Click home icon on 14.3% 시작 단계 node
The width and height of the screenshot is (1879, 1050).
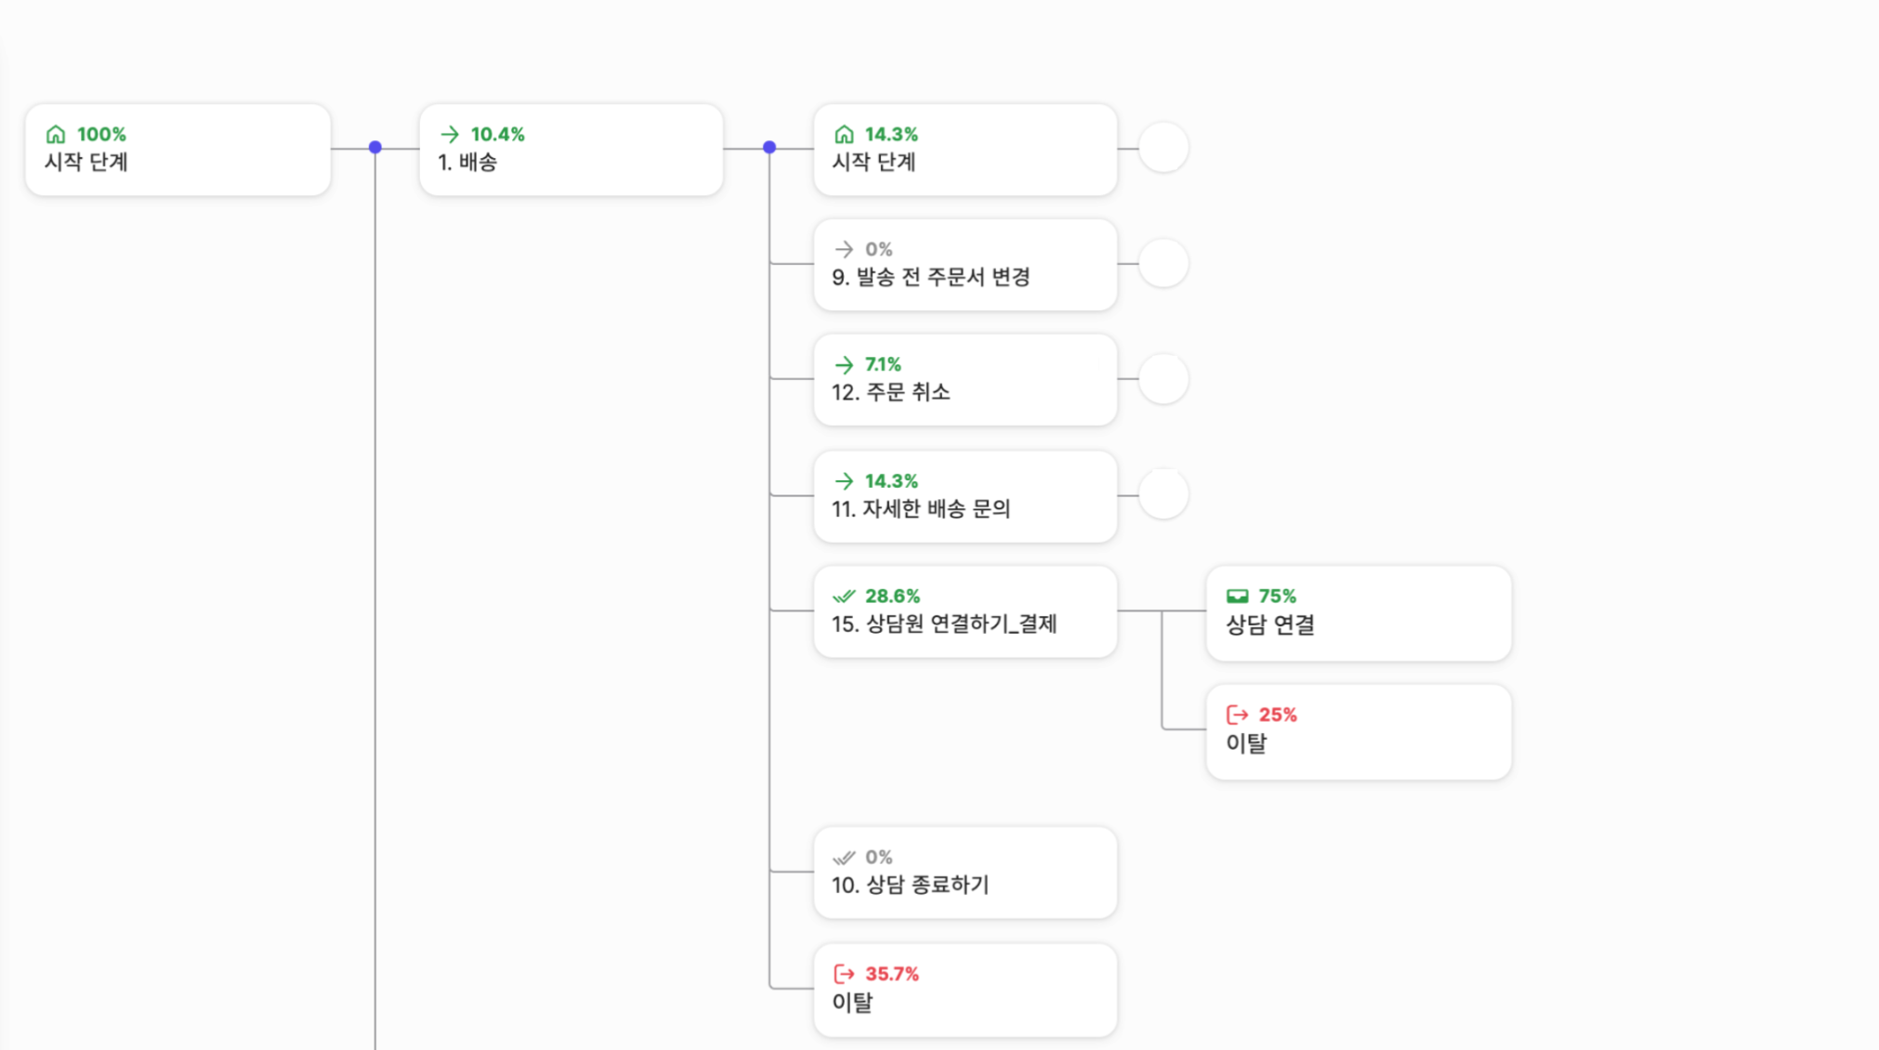tap(844, 135)
